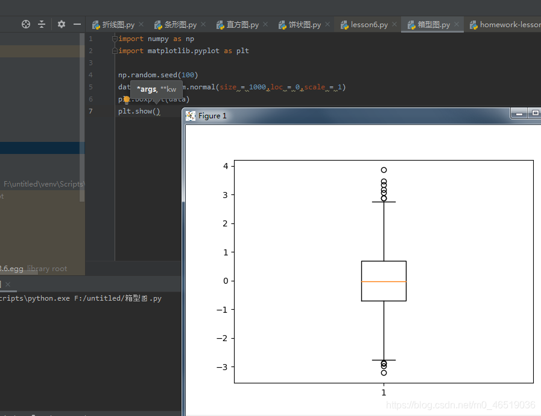Click the x-axis tick label 1

[384, 392]
